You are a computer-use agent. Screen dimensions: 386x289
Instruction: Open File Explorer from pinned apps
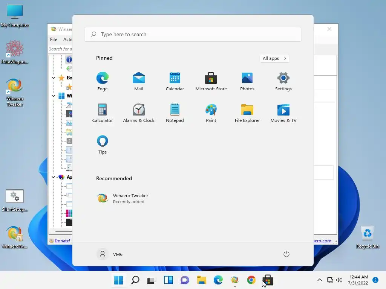(x=247, y=113)
